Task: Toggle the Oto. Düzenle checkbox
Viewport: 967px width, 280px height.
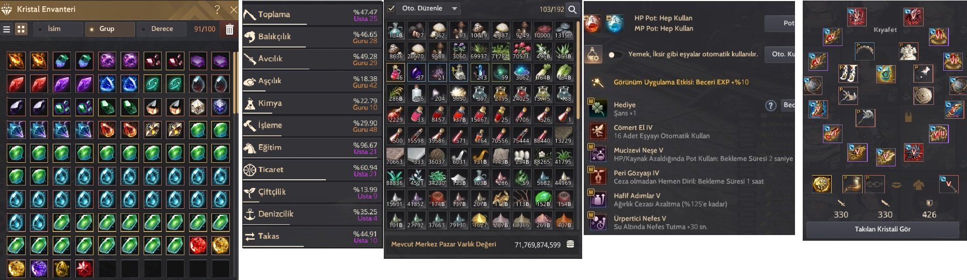Action: point(392,8)
